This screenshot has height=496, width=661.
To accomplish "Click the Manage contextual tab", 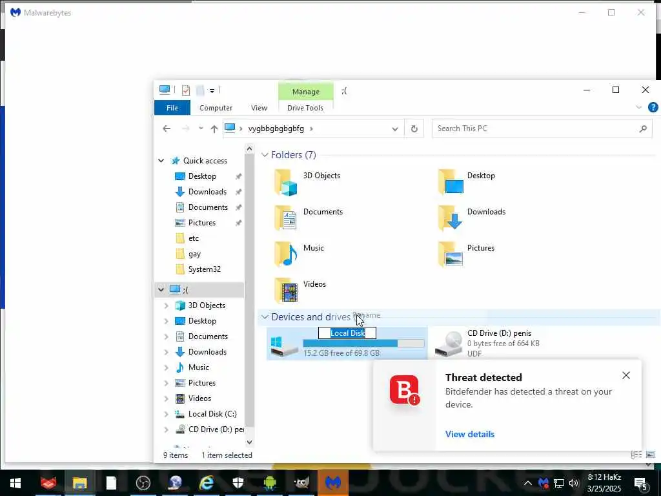I will pyautogui.click(x=305, y=92).
